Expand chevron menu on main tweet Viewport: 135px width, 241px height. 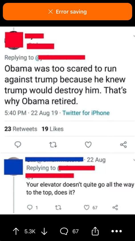(x=134, y=36)
